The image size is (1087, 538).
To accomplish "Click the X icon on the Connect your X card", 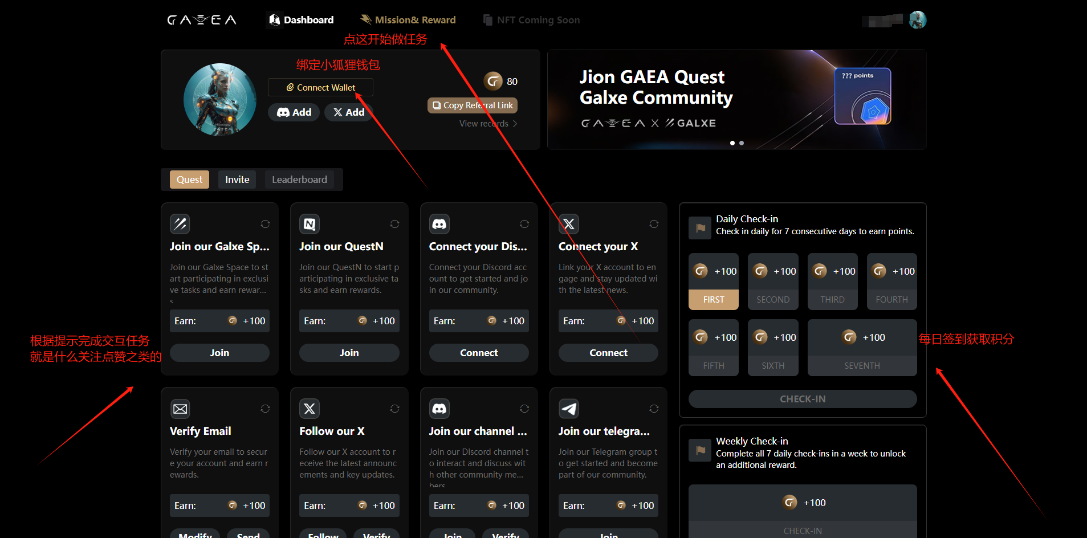I will [569, 224].
